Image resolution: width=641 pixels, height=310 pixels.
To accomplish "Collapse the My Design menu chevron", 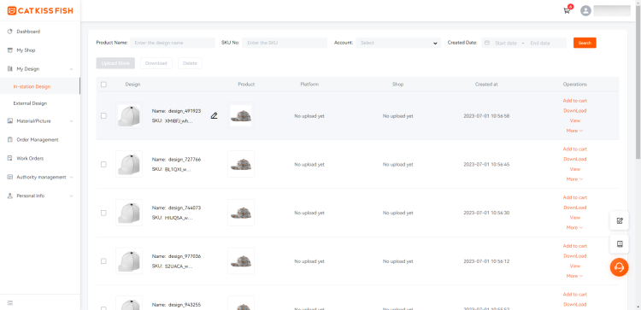I will pyautogui.click(x=72, y=69).
